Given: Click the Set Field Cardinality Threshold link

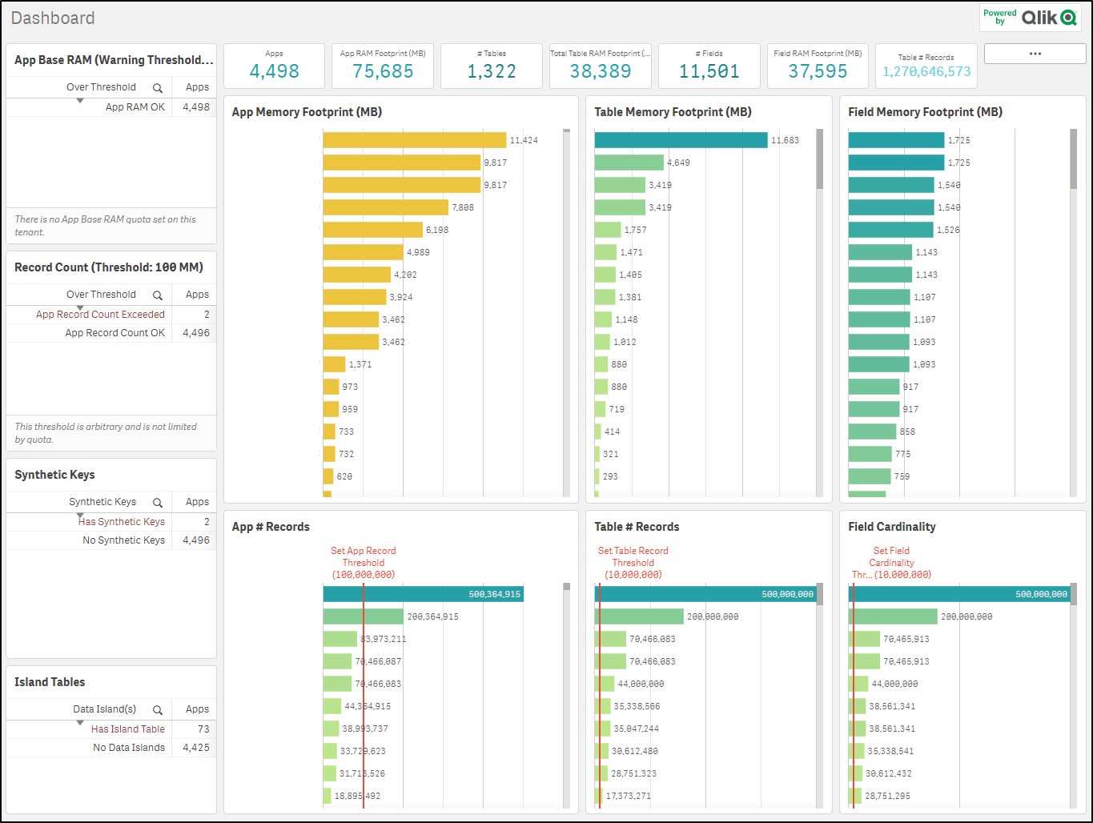Looking at the screenshot, I should pos(891,562).
